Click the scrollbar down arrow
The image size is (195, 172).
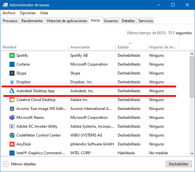point(192,153)
